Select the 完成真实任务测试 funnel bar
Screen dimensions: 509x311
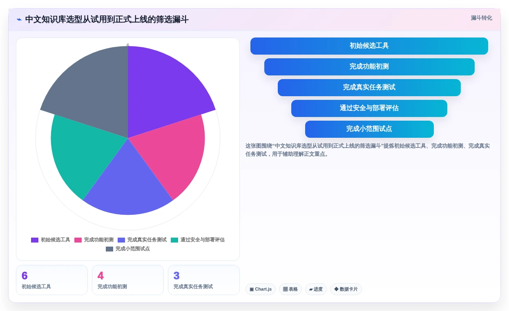(369, 88)
